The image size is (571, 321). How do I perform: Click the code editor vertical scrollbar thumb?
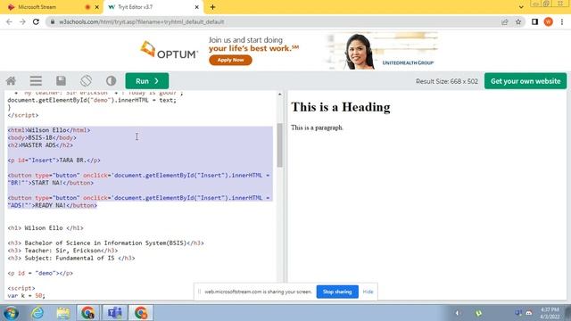click(x=279, y=144)
